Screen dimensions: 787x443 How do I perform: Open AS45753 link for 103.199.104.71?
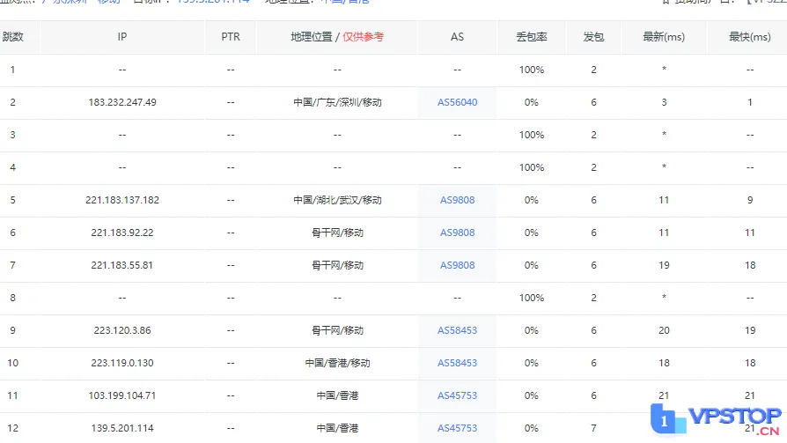(457, 395)
